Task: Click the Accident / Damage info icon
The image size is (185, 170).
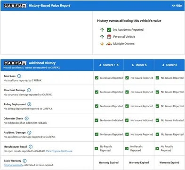Action: pos(29,133)
